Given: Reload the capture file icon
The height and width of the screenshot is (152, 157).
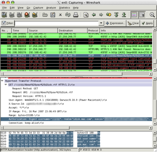Looking at the screenshot, I should 68,15.
